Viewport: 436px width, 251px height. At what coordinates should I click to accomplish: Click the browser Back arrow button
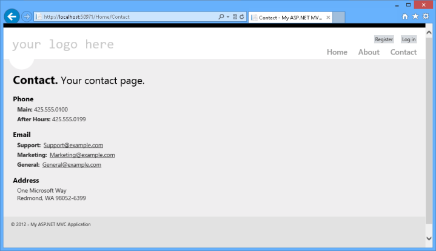coord(12,16)
